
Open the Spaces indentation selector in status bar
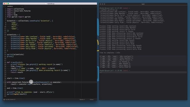coord(82,100)
